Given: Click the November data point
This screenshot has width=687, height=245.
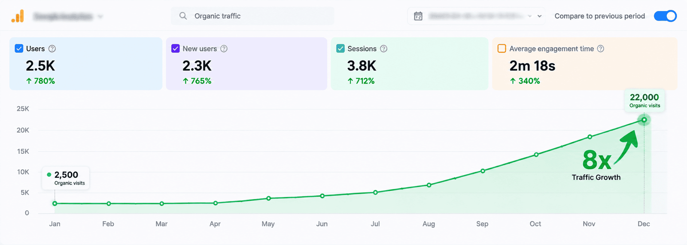Looking at the screenshot, I should pyautogui.click(x=590, y=137).
